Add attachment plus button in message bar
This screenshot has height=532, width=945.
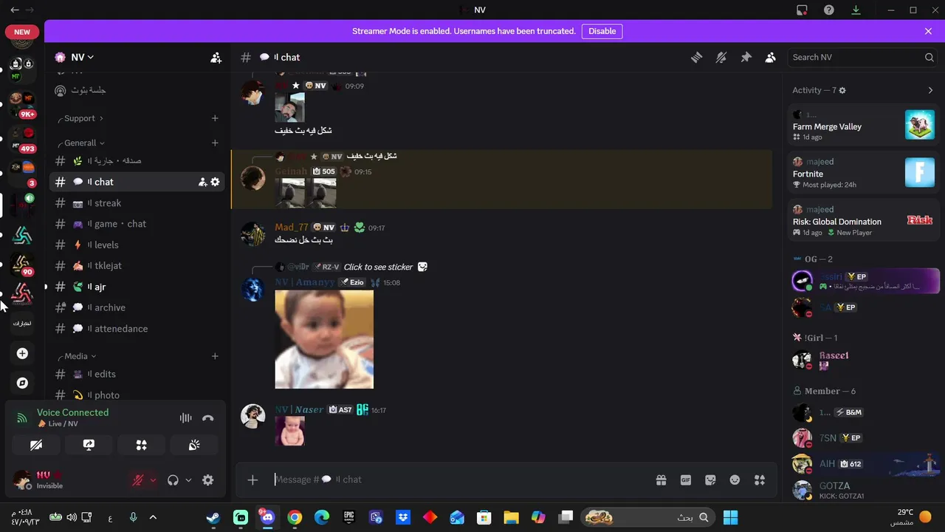(x=252, y=480)
